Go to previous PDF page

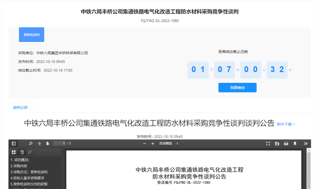pos(39,144)
